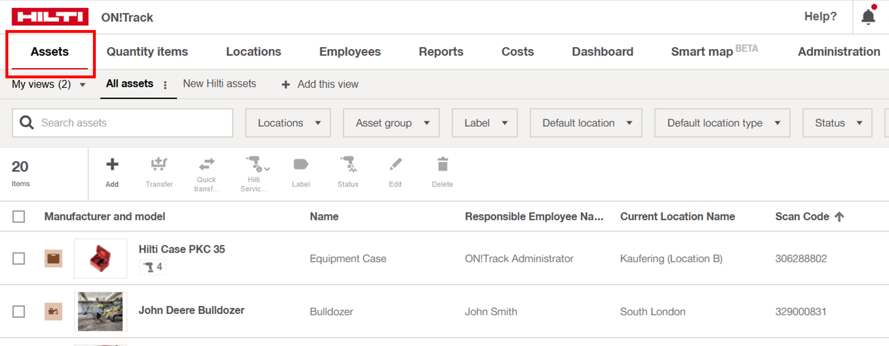Click the Help? link
This screenshot has height=346, width=889.
[820, 16]
